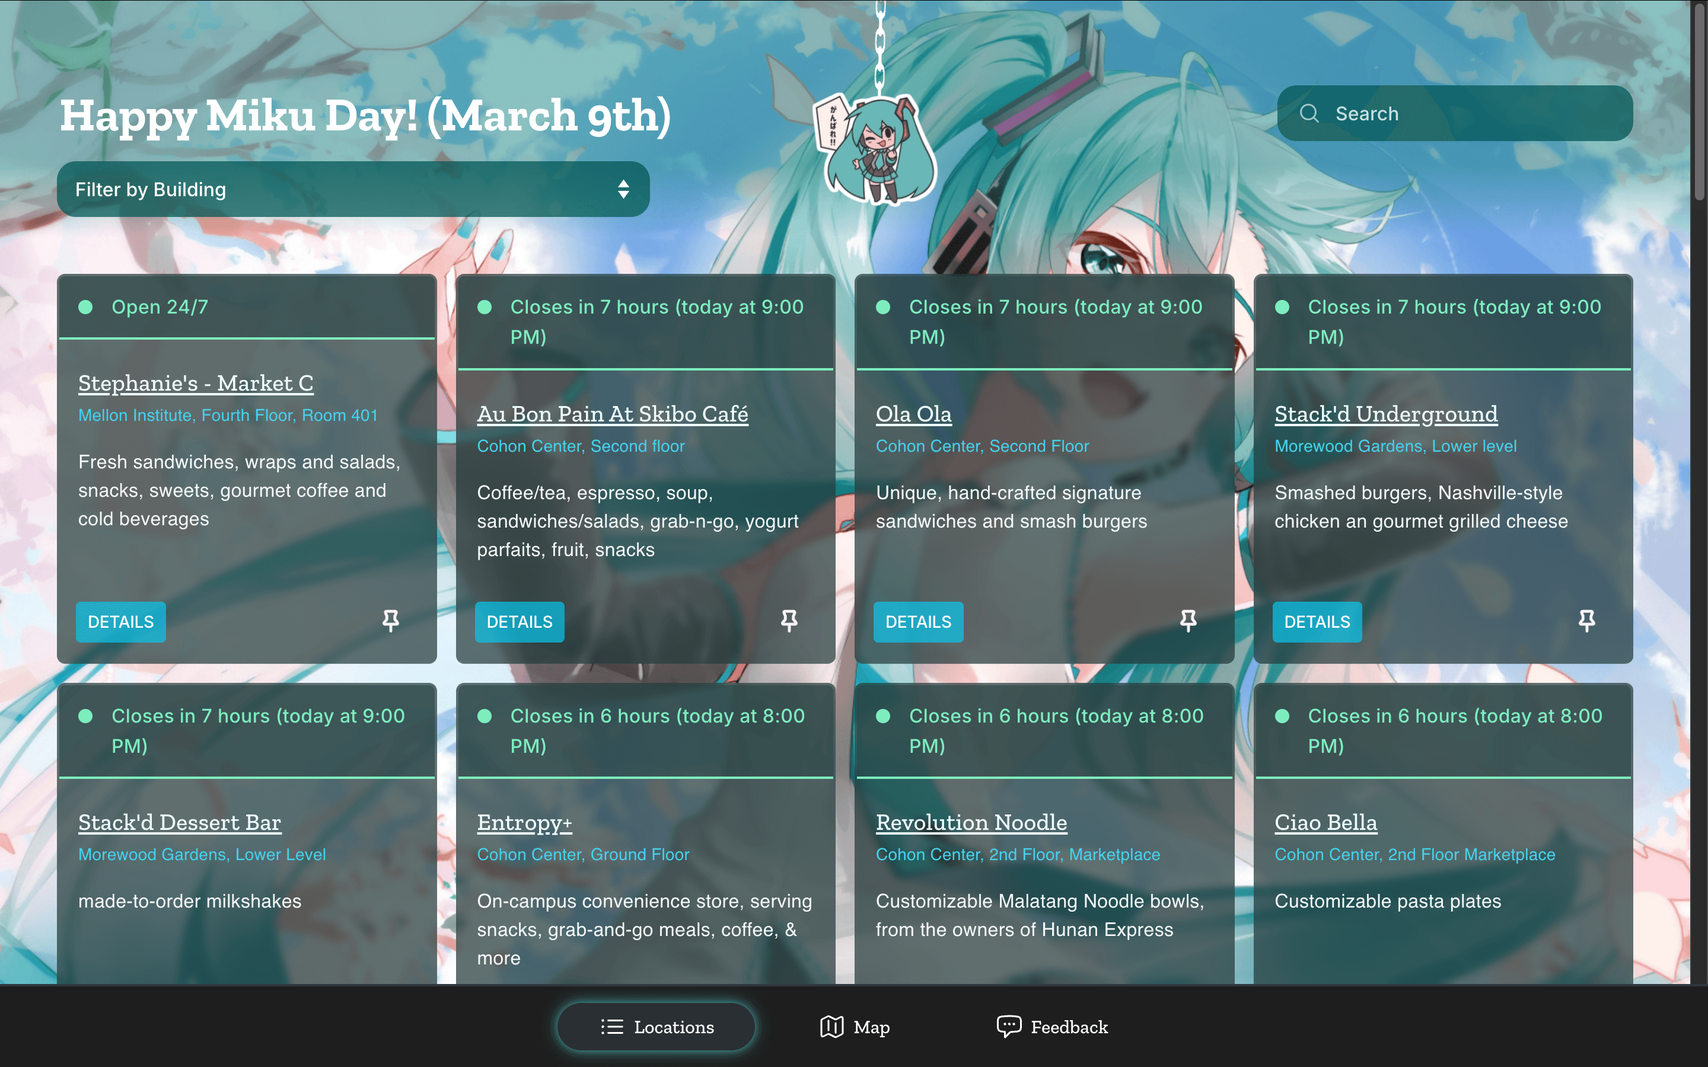Focus the Search input field
Viewport: 1708px width, 1067px height.
coord(1455,114)
